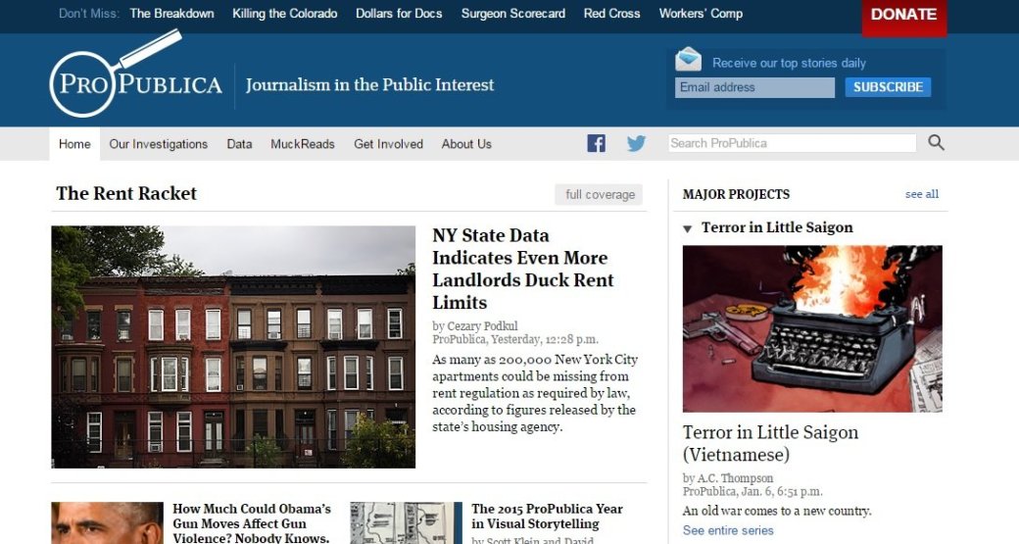Click the 'Journalism in the Public Interest' tagline
The width and height of the screenshot is (1019, 544).
(369, 85)
